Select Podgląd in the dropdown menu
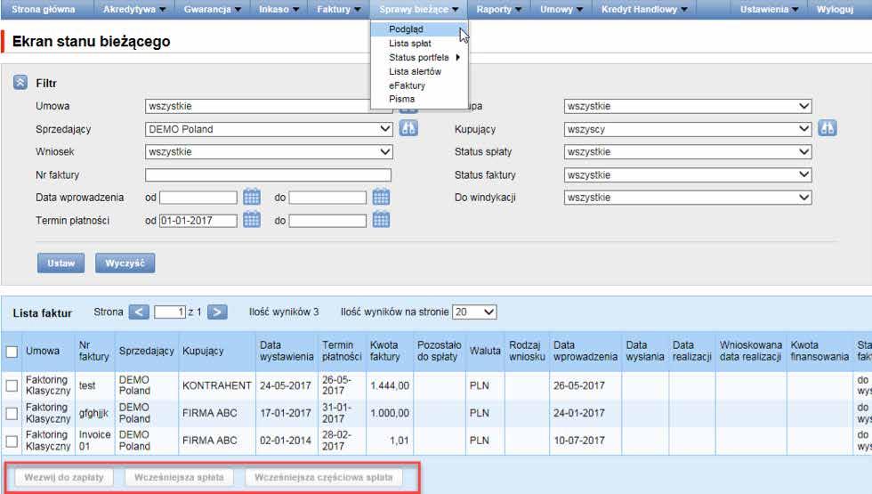Viewport: 872px width, 494px height. pos(419,28)
